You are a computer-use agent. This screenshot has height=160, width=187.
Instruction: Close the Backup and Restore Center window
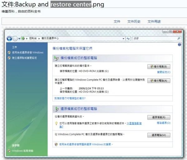[177, 31]
